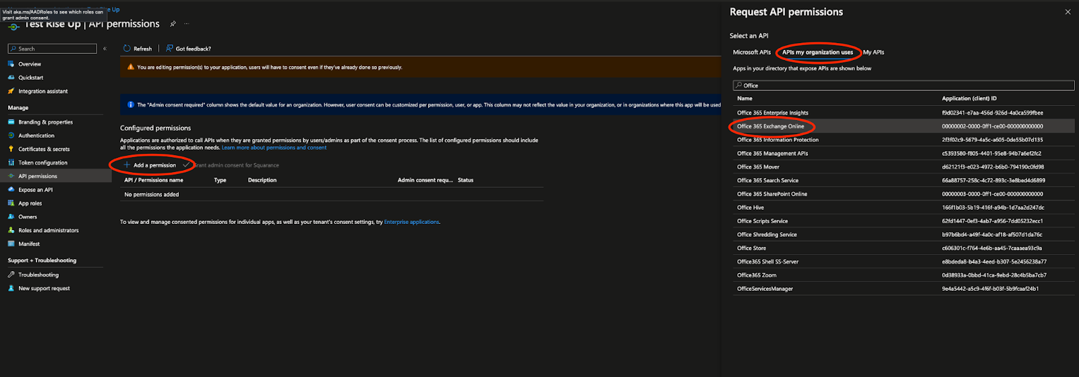
Task: Open the Enterprise applications link
Action: (411, 222)
